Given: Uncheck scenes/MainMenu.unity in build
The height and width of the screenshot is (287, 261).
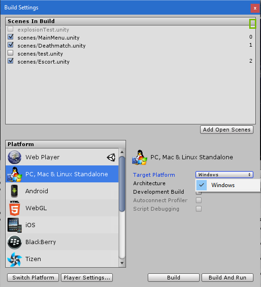Looking at the screenshot, I should (10, 37).
